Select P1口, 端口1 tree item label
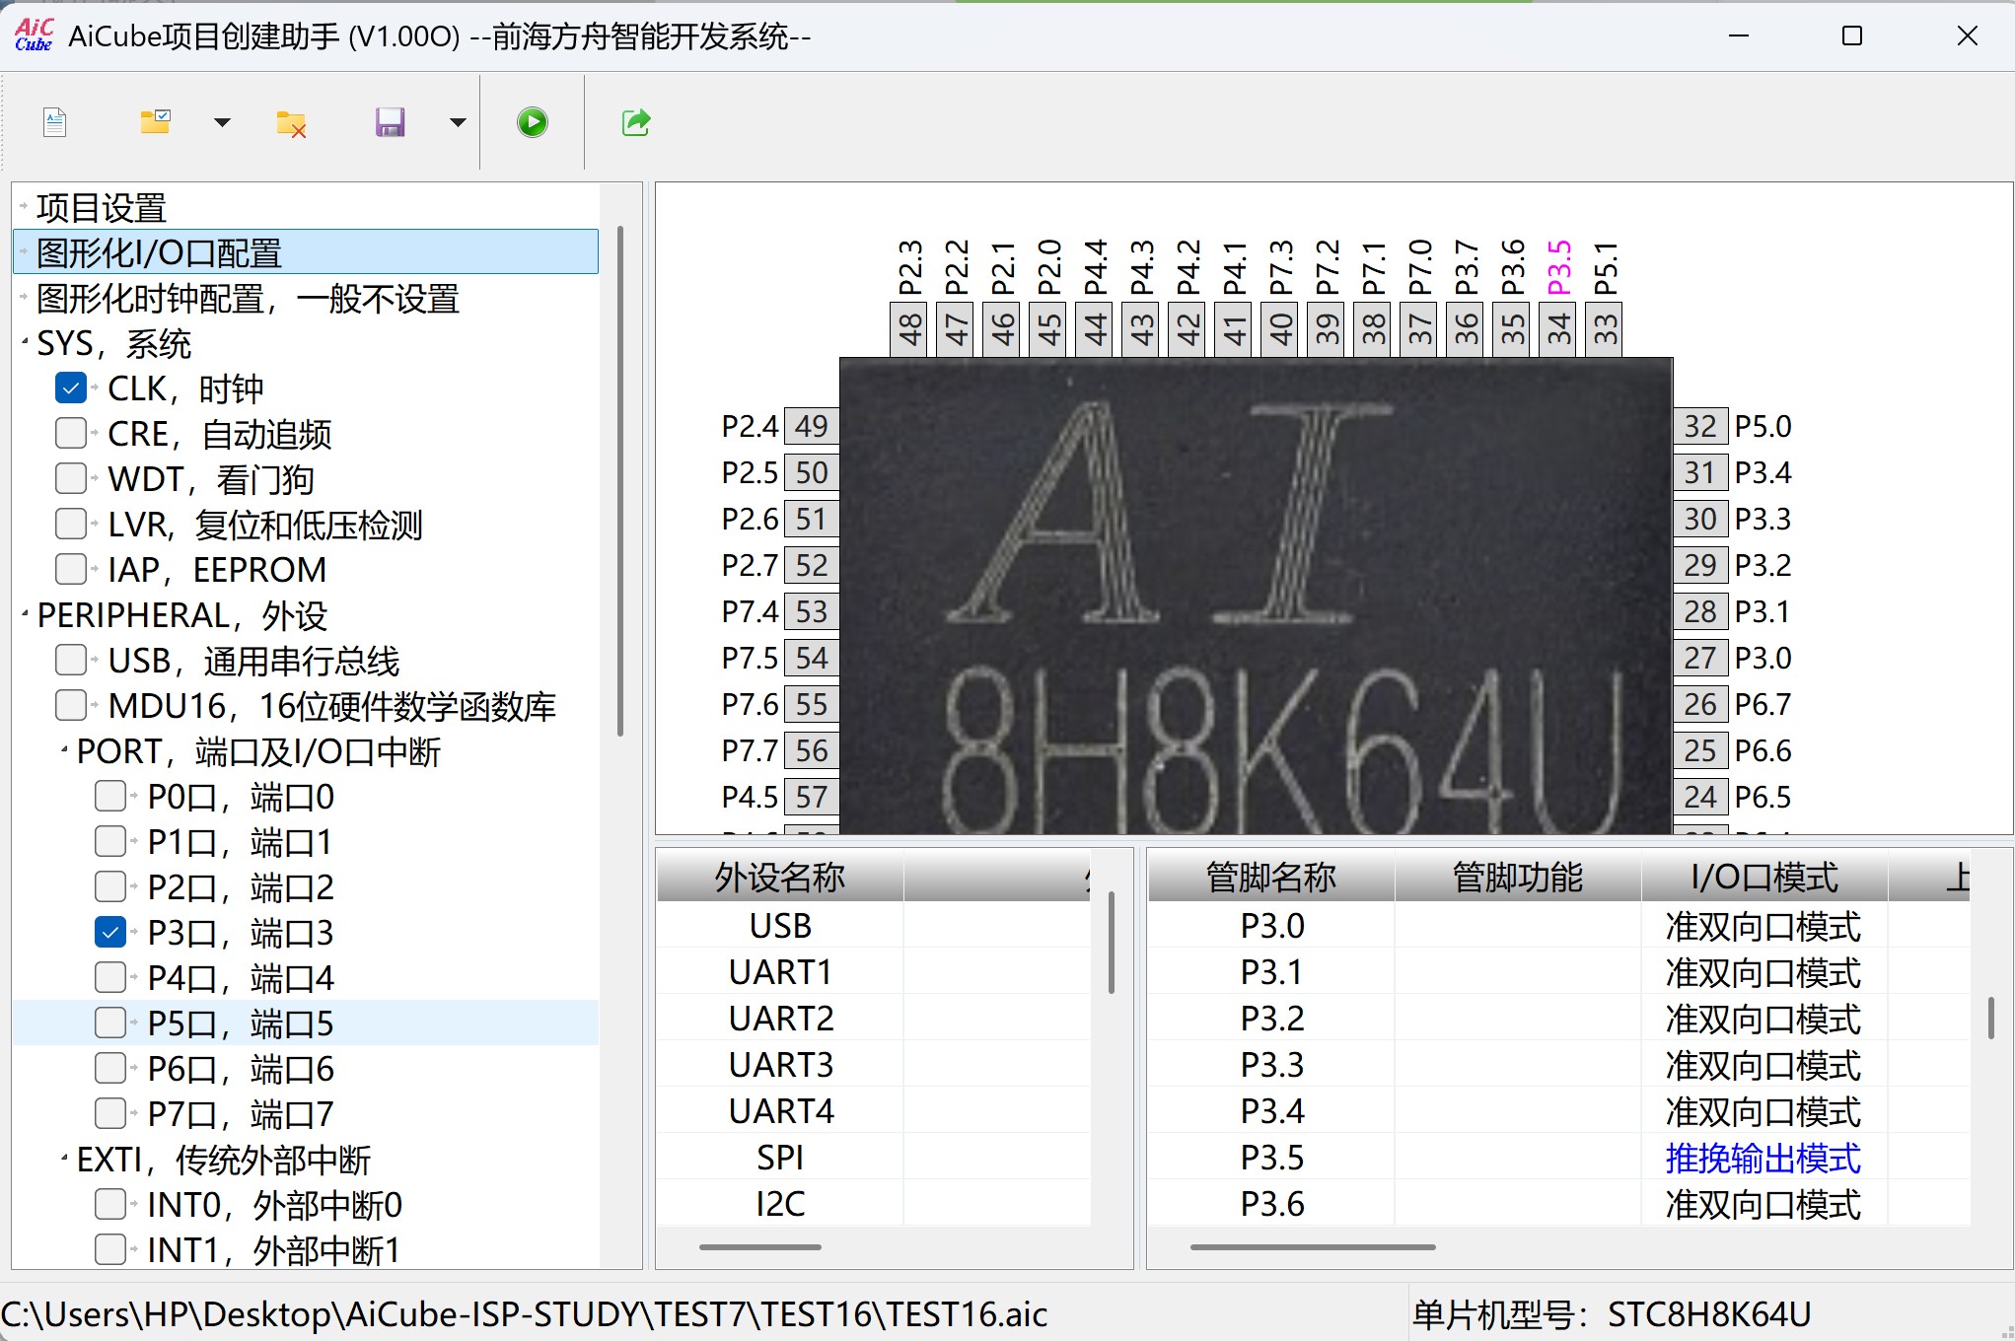This screenshot has width=2015, height=1341. pyautogui.click(x=240, y=843)
